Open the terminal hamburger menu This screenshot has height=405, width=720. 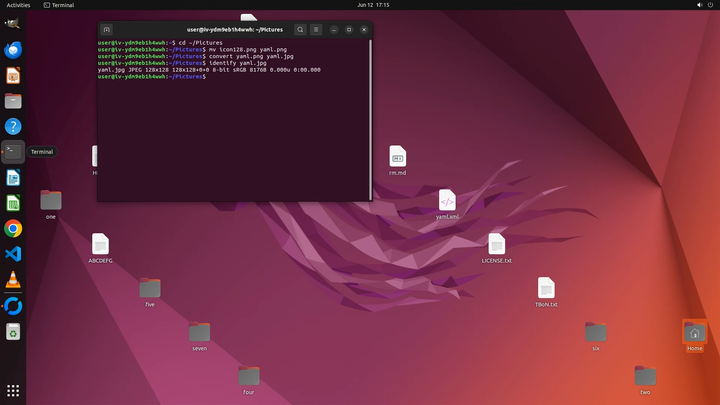pyautogui.click(x=316, y=30)
